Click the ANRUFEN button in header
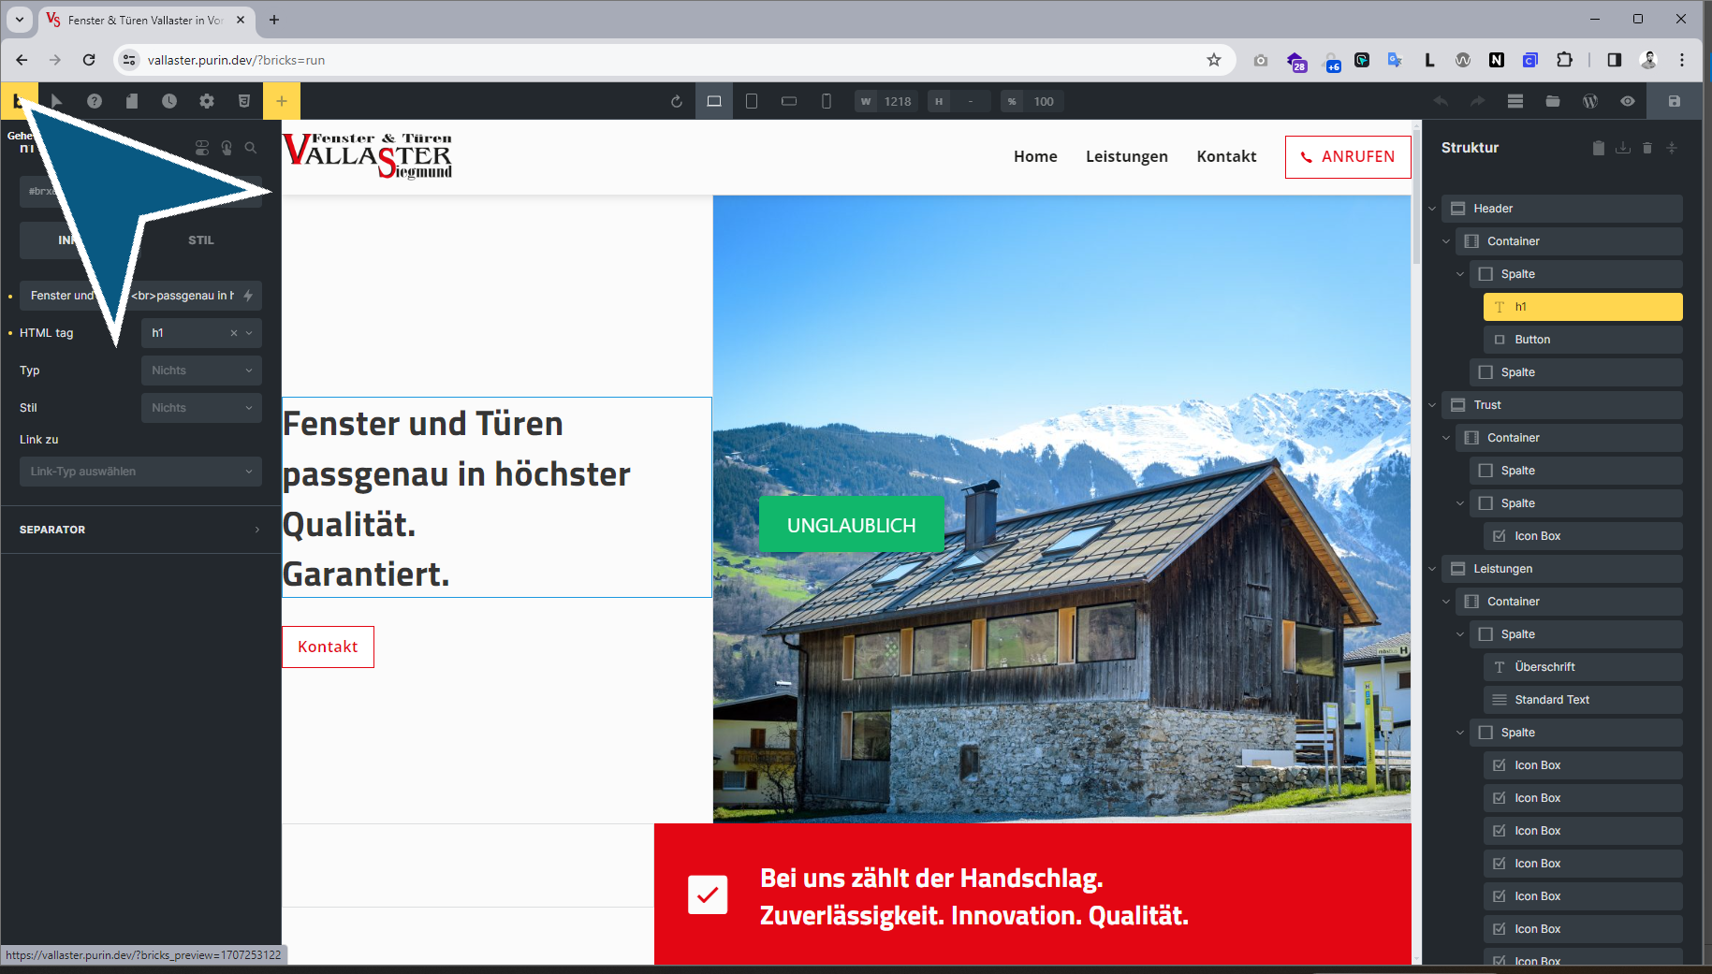 [1347, 156]
